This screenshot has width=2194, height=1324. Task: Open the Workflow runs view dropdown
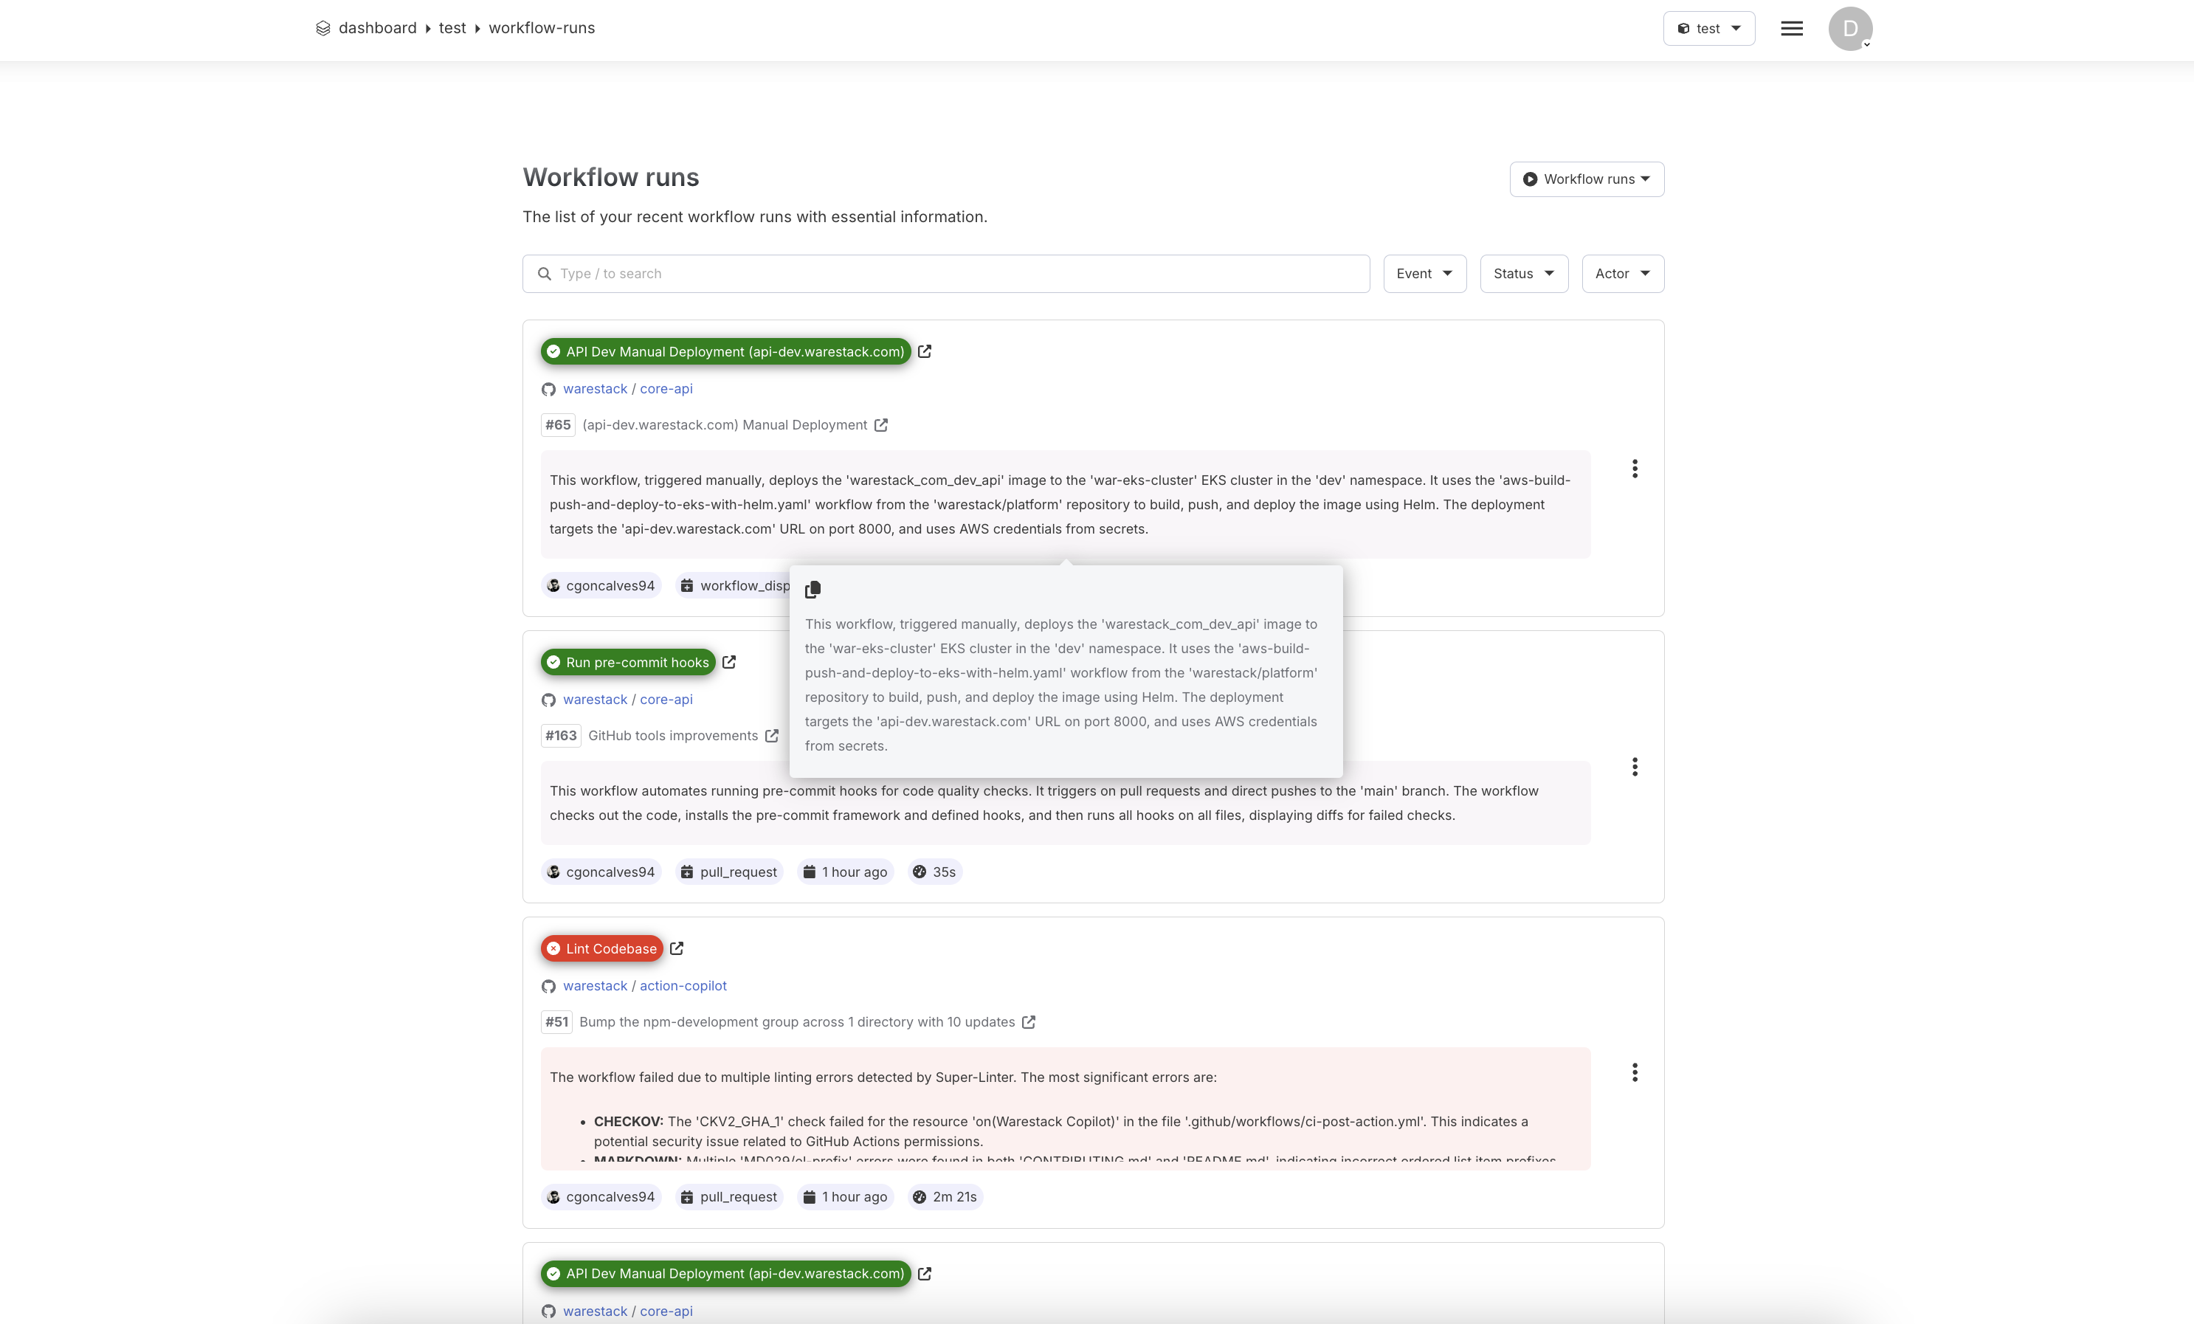coord(1586,179)
